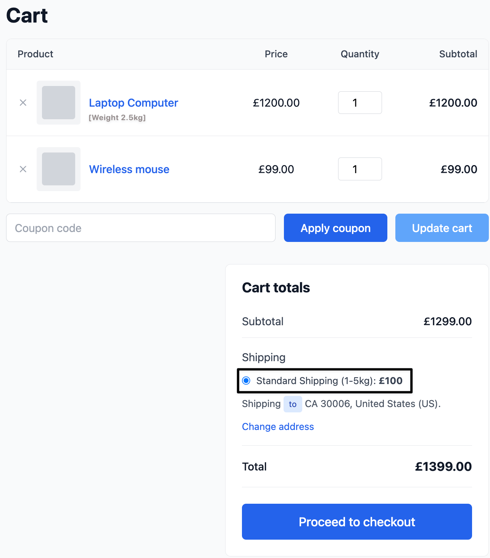Click the Product column header

(x=35, y=54)
